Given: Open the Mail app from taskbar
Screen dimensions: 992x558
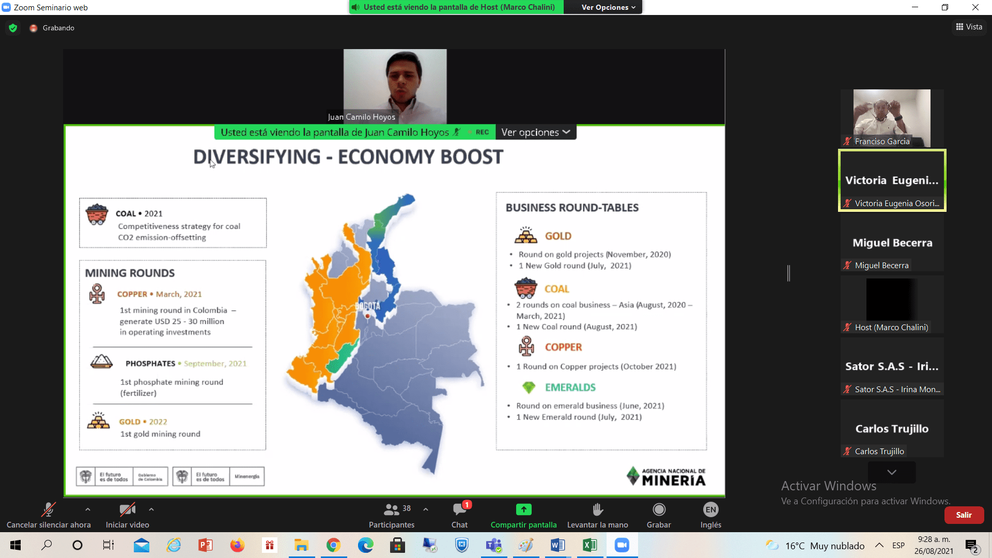Looking at the screenshot, I should pos(142,545).
